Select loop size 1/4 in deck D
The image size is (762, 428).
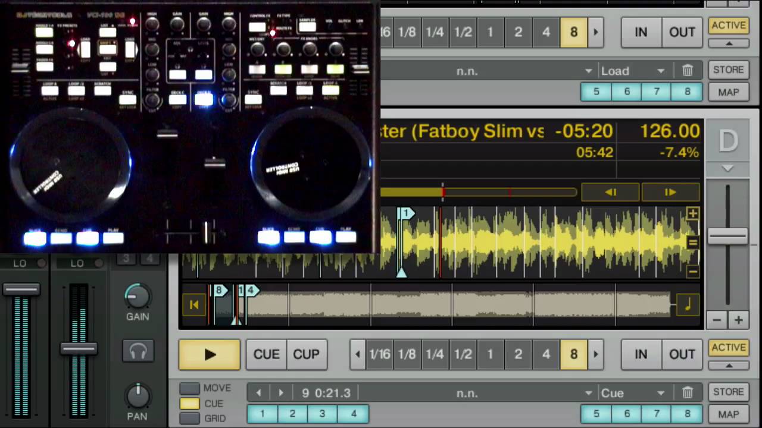click(435, 354)
